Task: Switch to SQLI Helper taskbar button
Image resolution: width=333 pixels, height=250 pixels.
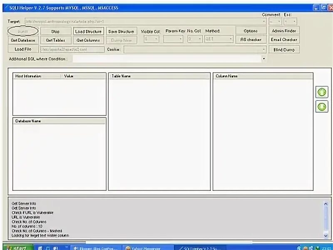Action: point(200,247)
